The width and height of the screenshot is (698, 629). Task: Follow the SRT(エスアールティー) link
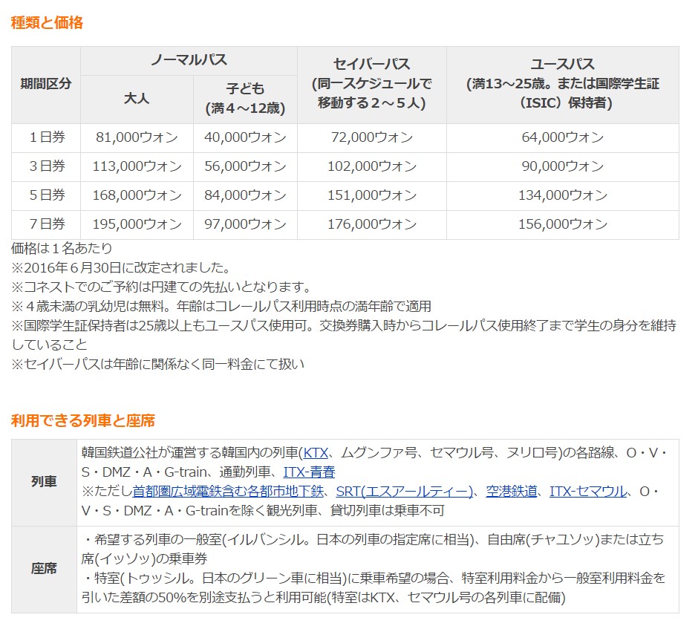[x=405, y=491]
